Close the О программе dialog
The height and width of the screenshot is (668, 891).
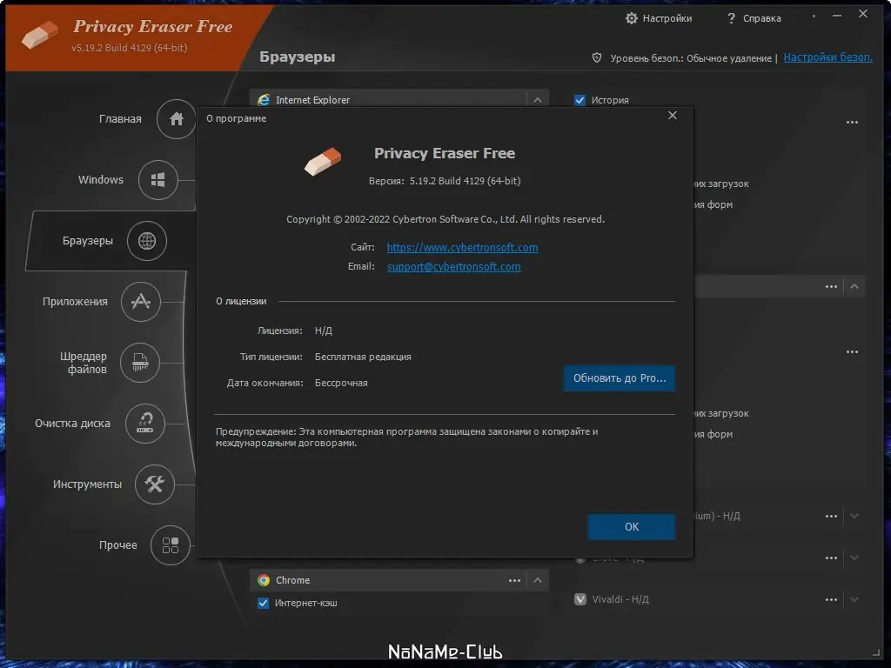coord(673,116)
